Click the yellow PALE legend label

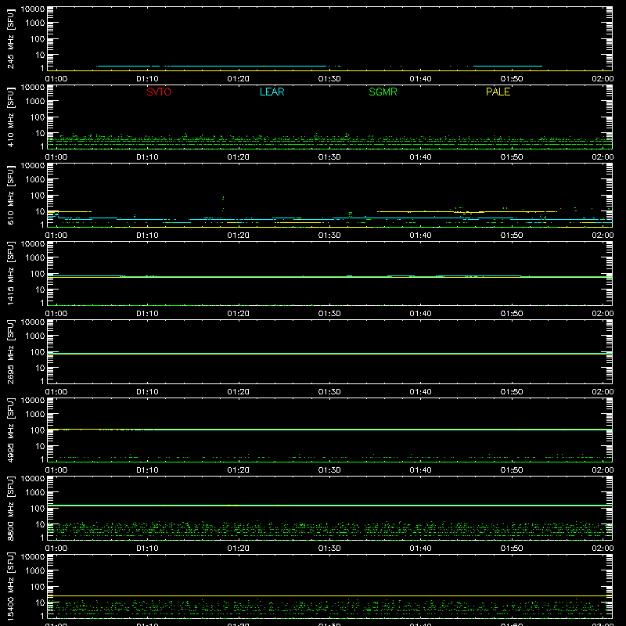[498, 92]
